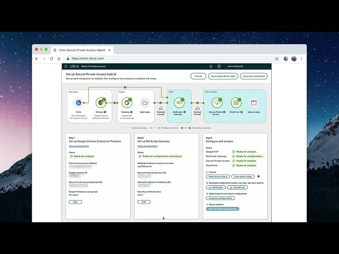Open the Chrome profile avatar
This screenshot has height=254, width=339.
(294, 59)
